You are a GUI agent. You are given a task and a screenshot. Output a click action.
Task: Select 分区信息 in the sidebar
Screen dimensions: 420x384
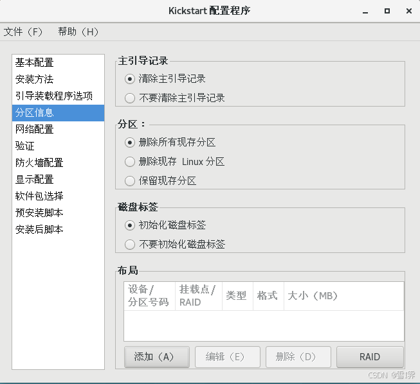[x=58, y=113]
